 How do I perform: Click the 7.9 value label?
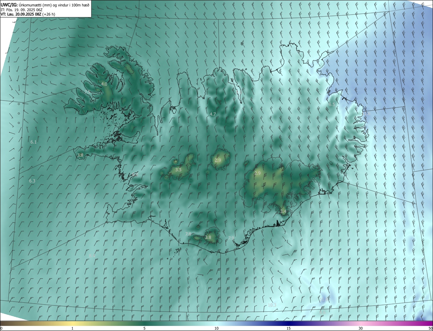(x=231, y=238)
